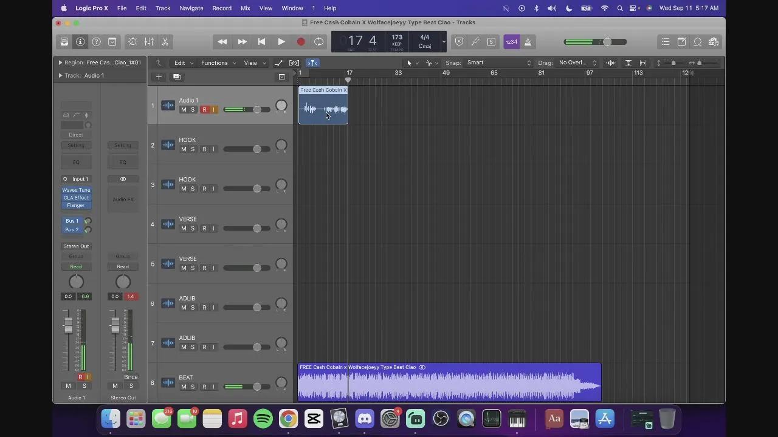Viewport: 778px width, 437px height.
Task: Toggle Show Automation icon
Action: [x=279, y=63]
